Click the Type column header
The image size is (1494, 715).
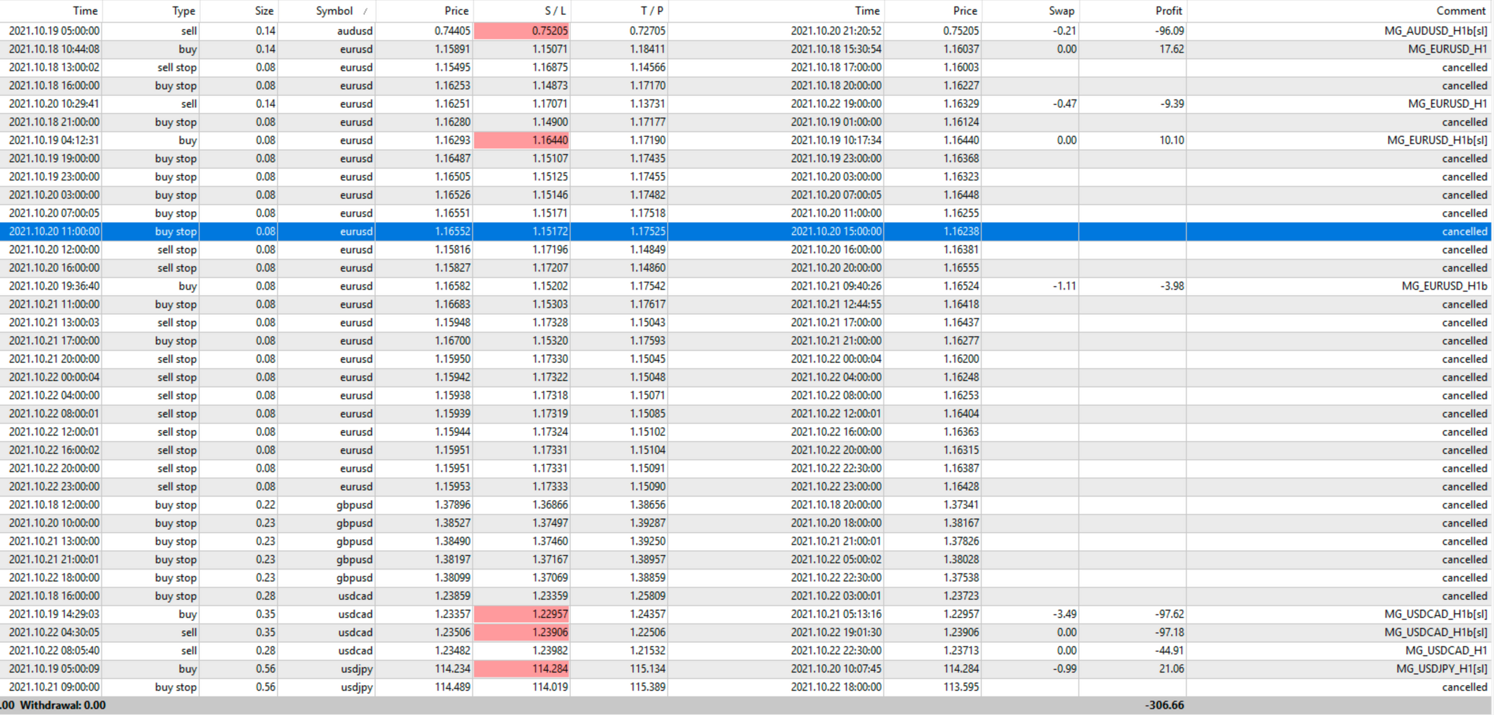point(183,10)
